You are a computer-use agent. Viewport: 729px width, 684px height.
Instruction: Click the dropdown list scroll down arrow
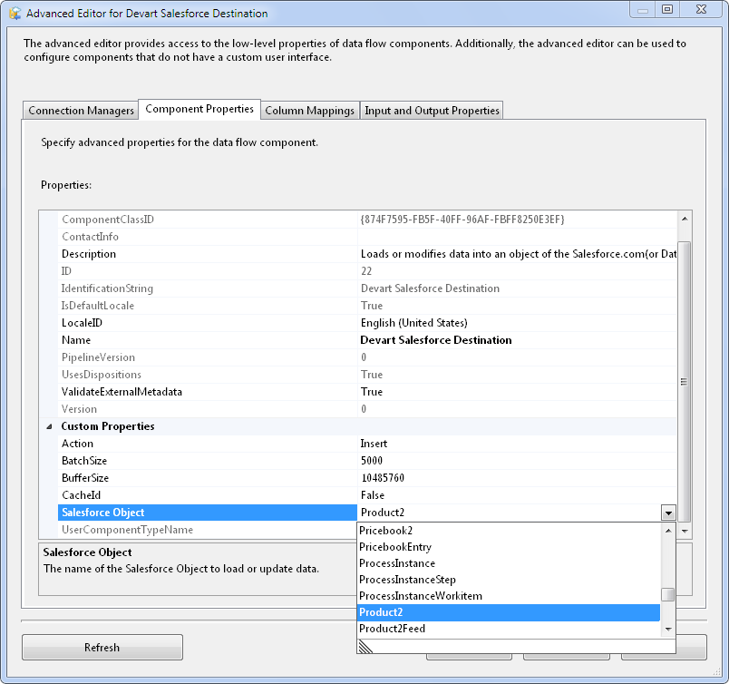pyautogui.click(x=668, y=629)
